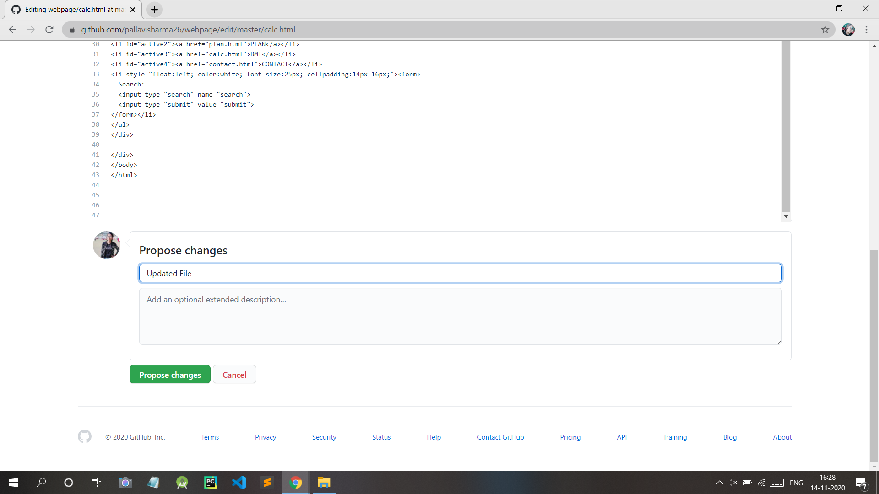Open a new browser tab
Viewport: 879px width, 494px height.
pos(155,10)
